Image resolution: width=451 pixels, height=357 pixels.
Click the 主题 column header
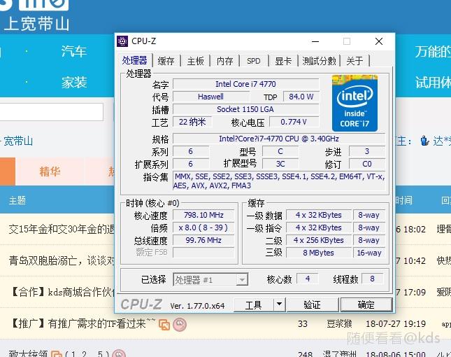pos(17,200)
